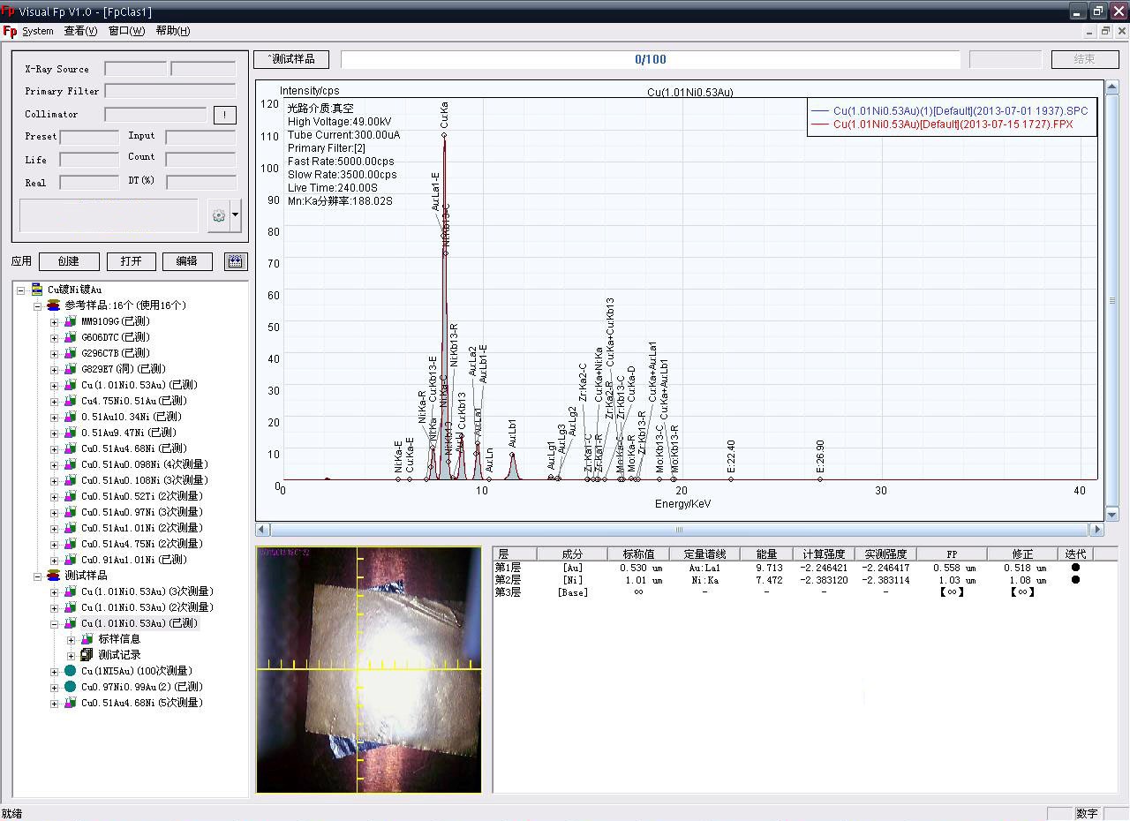Click the chart scrollbar left arrow

tap(262, 530)
